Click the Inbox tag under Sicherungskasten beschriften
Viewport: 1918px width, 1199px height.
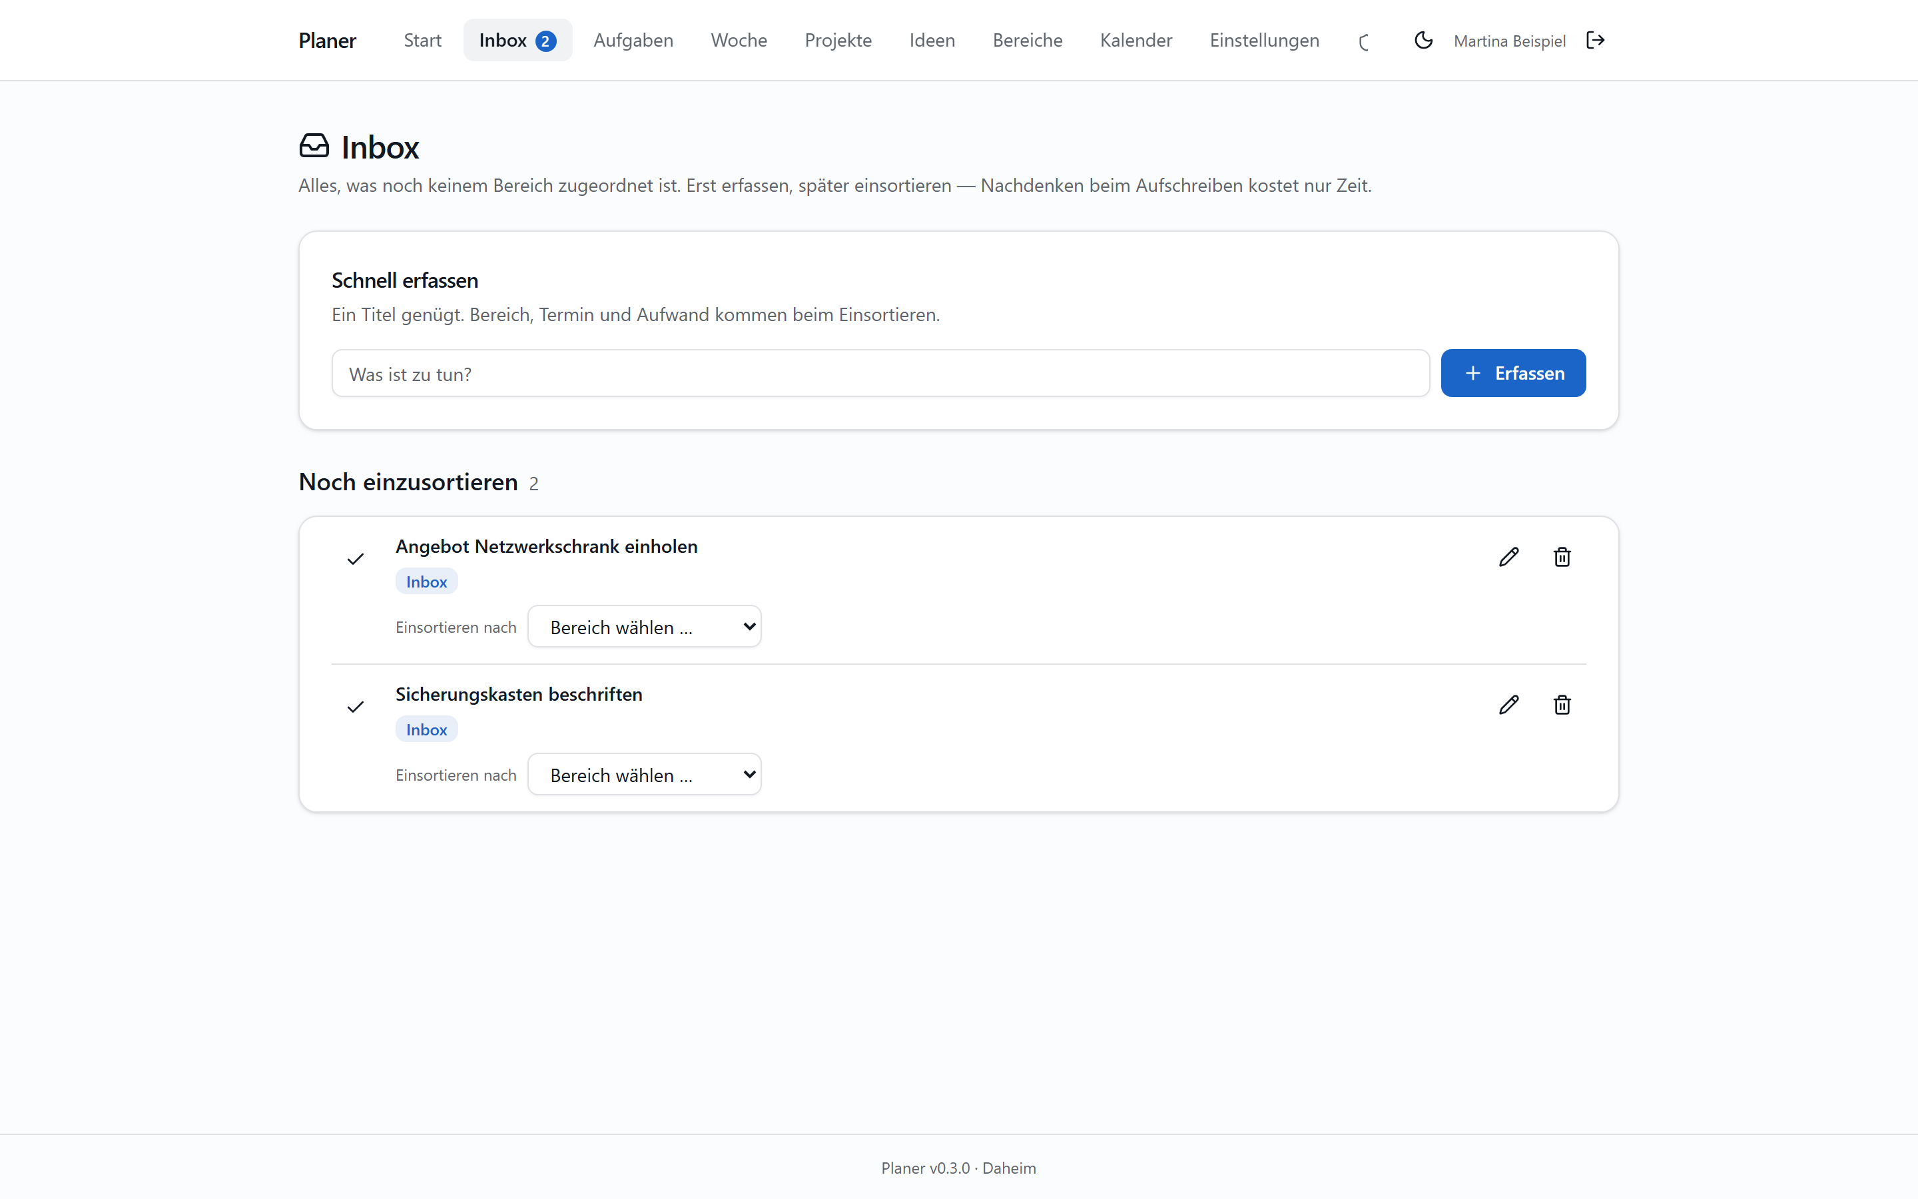[x=426, y=729]
